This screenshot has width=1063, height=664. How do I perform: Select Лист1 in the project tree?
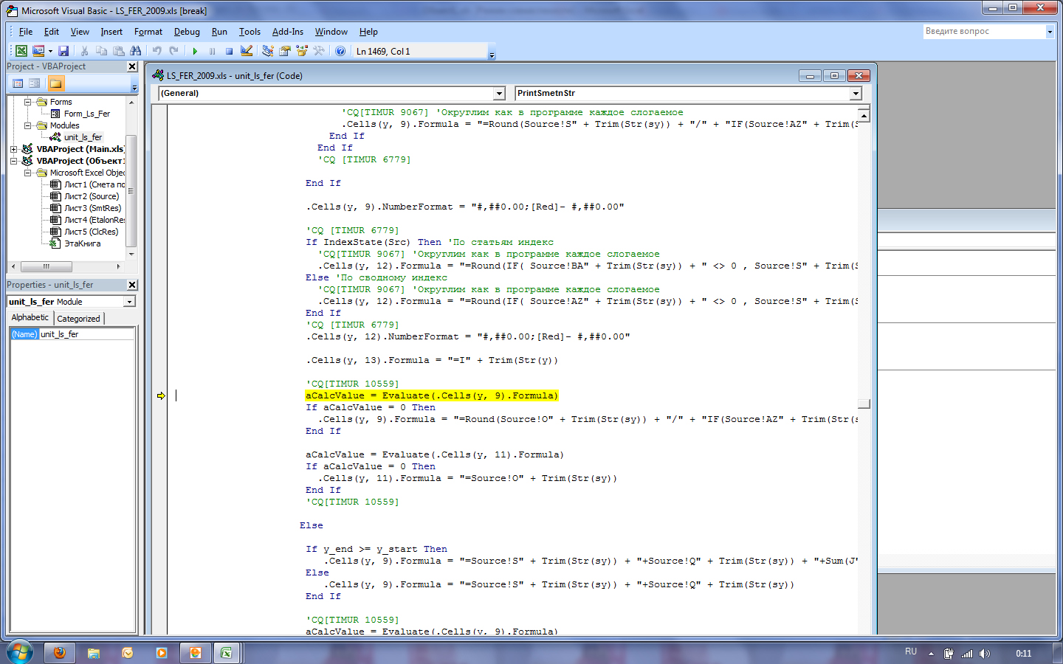coord(94,184)
